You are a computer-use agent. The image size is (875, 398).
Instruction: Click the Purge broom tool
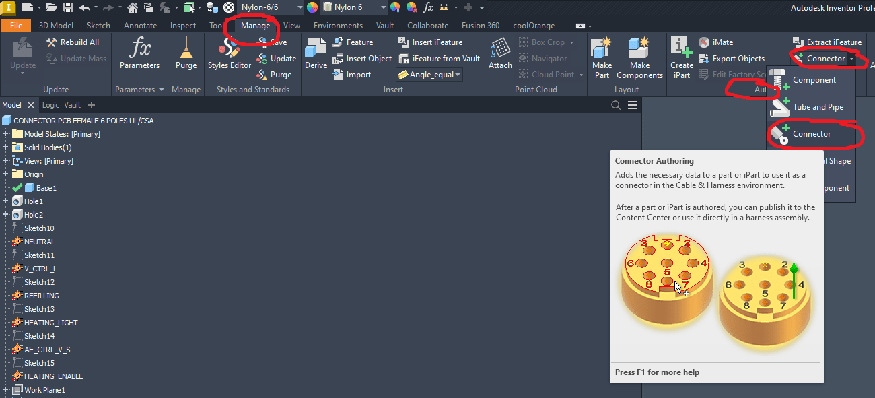(x=186, y=54)
